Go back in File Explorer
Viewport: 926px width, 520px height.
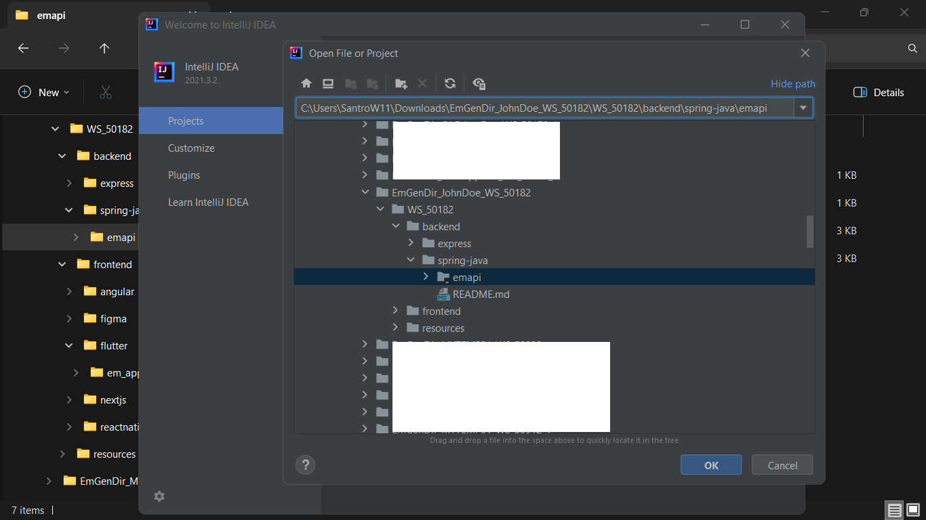point(24,48)
